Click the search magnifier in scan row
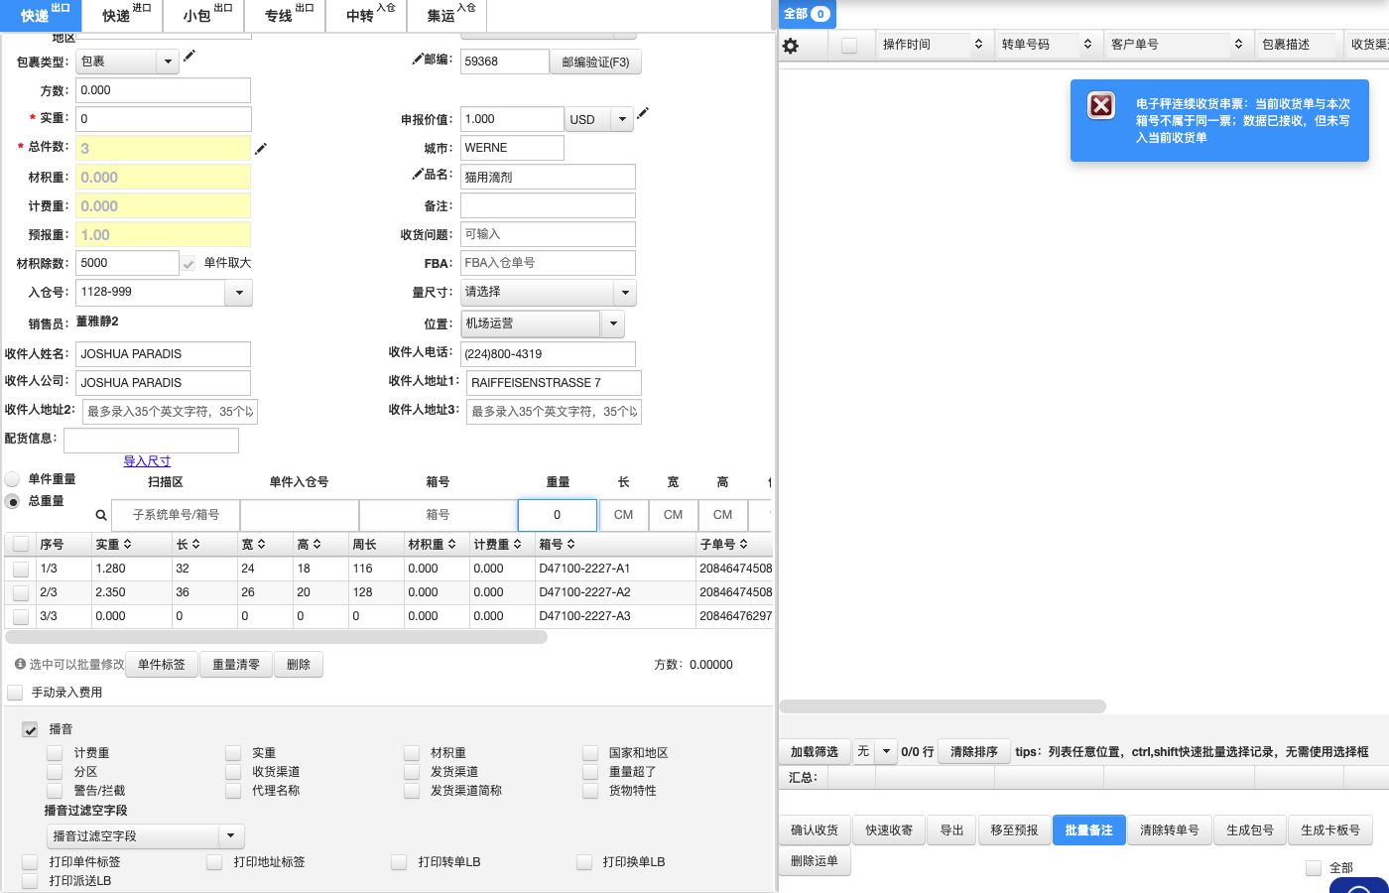This screenshot has height=893, width=1389. point(101,515)
